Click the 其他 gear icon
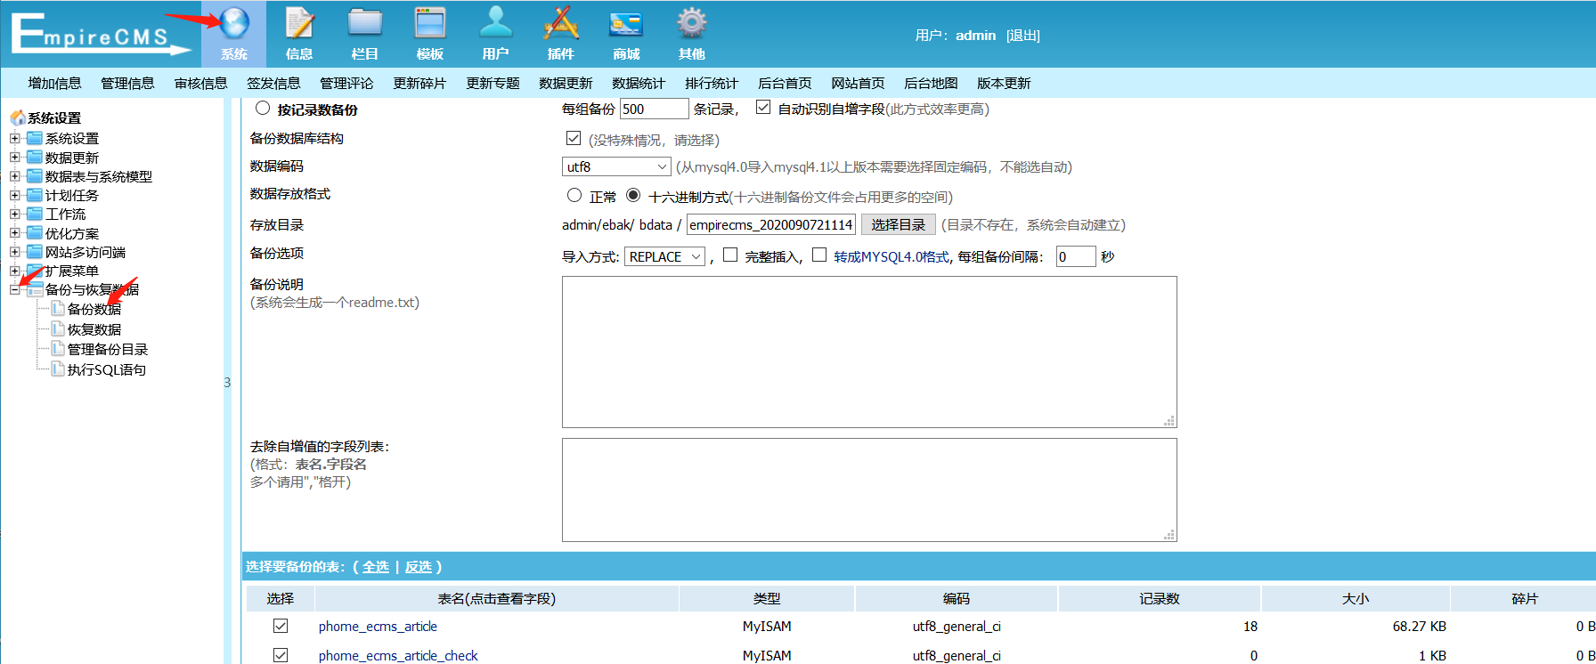This screenshot has height=664, width=1596. (x=691, y=24)
